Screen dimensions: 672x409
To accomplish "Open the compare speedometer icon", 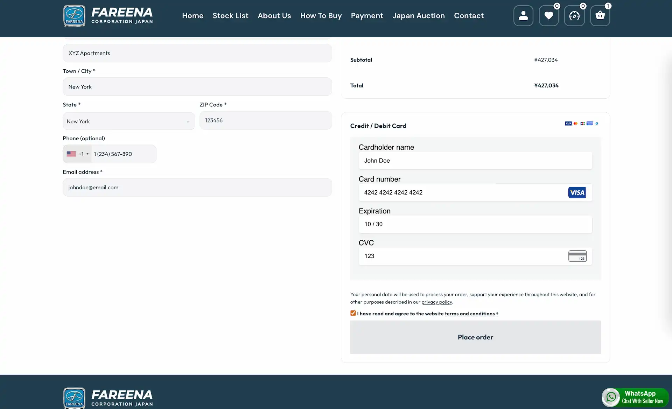I will point(574,16).
